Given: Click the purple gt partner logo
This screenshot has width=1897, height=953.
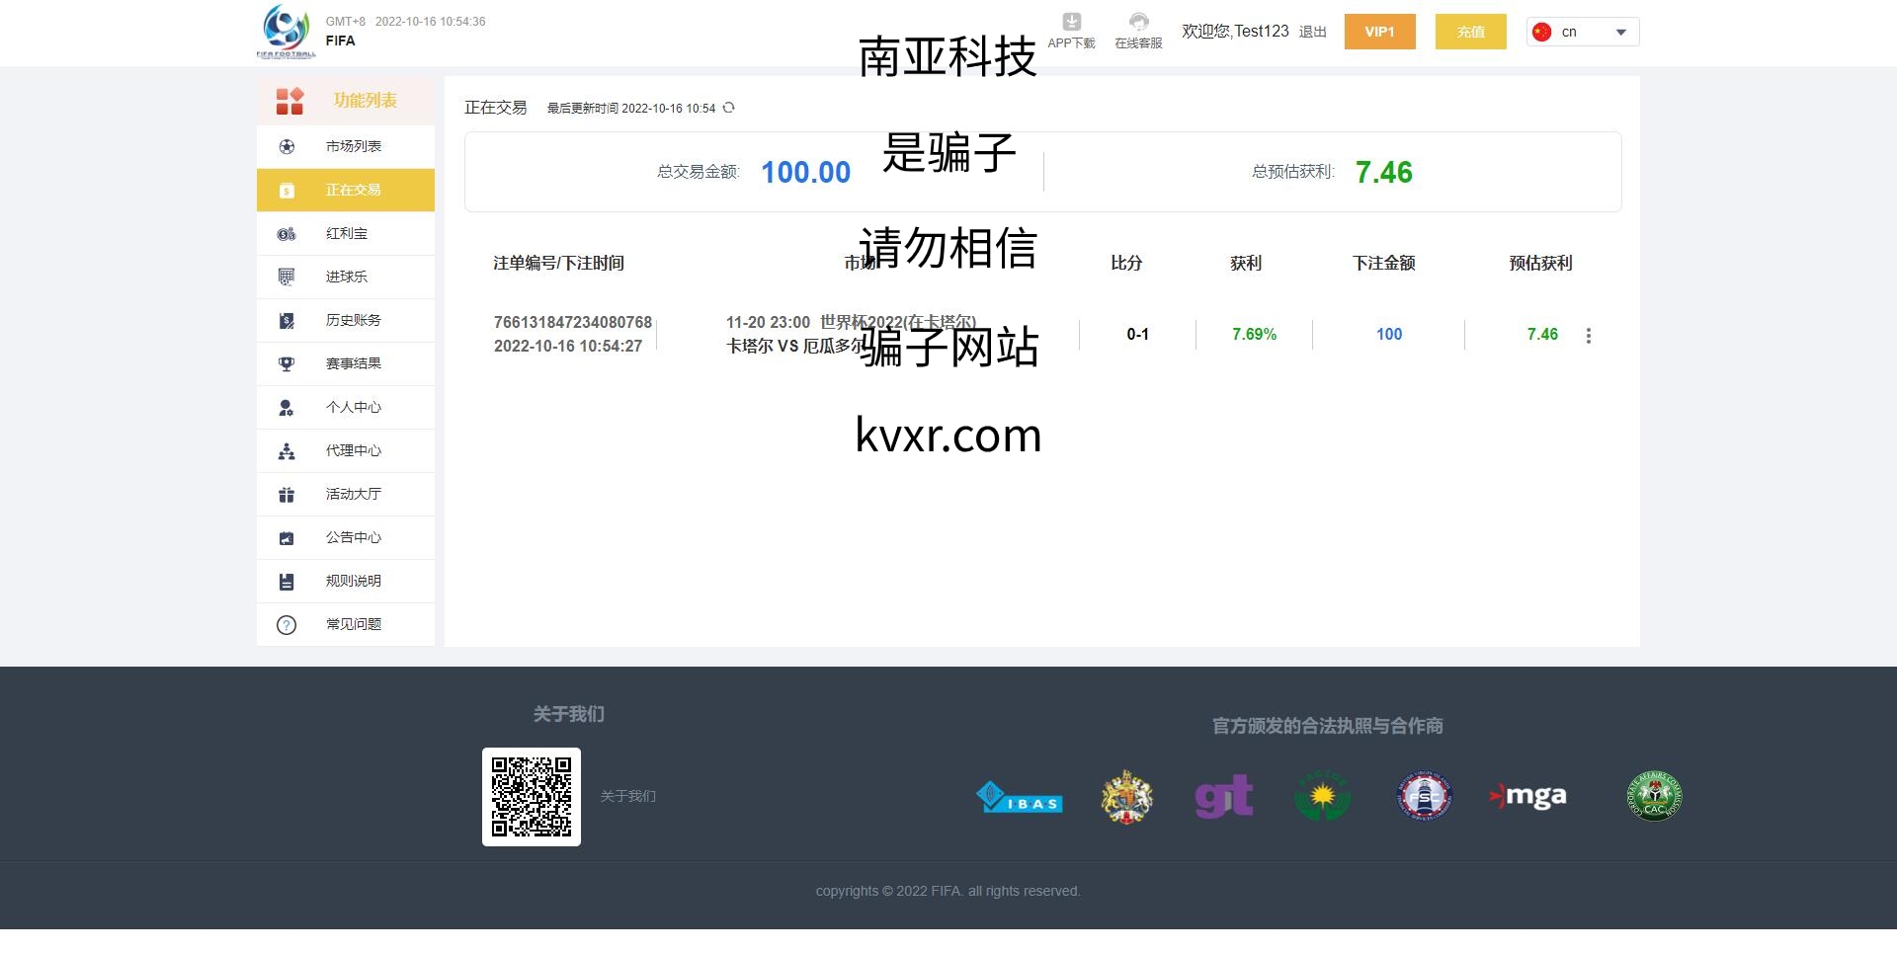Looking at the screenshot, I should tap(1224, 796).
